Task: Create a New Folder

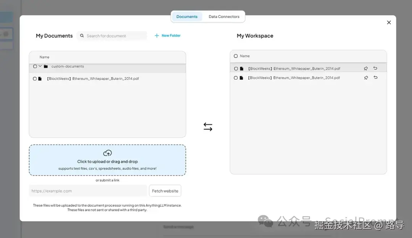Action: click(x=167, y=36)
